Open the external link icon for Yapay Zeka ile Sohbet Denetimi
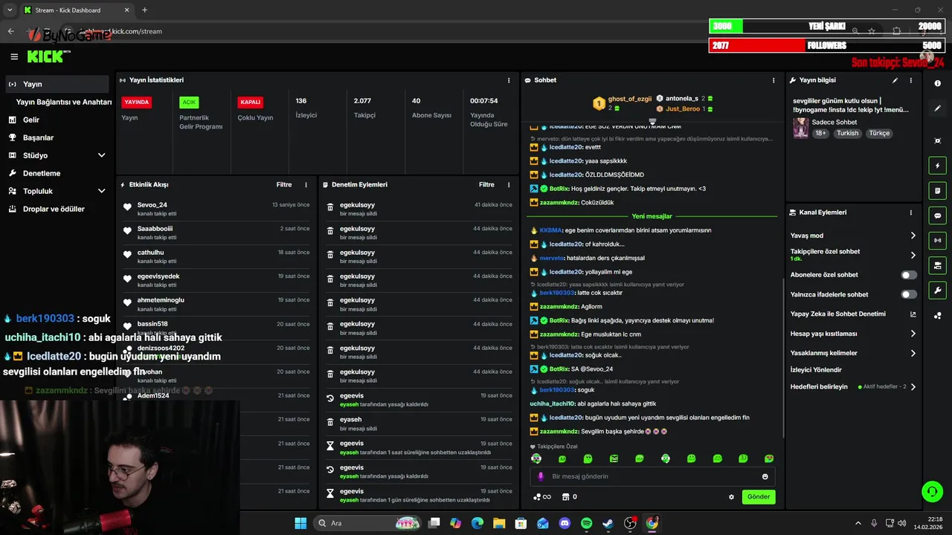This screenshot has width=952, height=535. tap(913, 314)
